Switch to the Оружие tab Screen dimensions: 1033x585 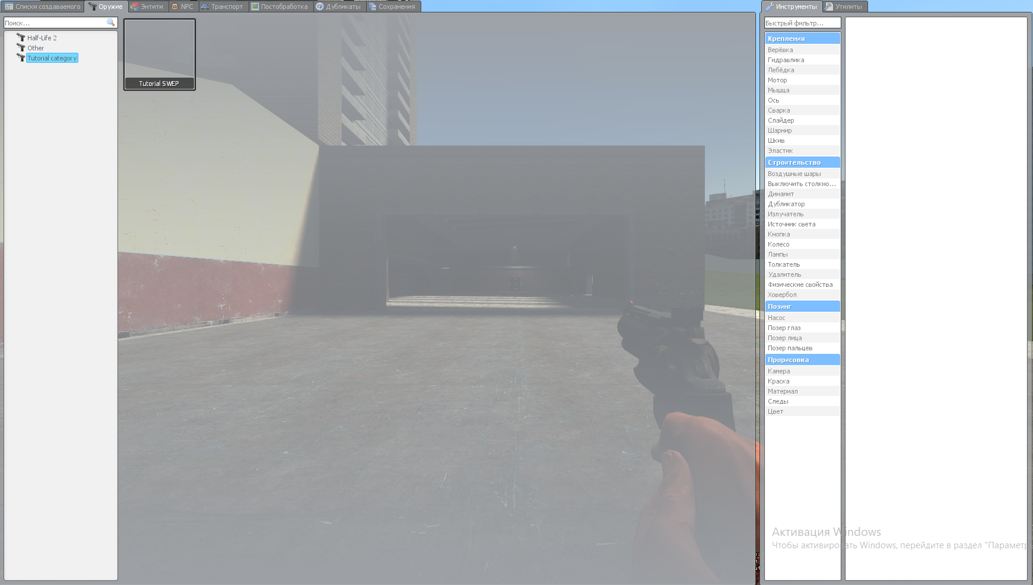tap(106, 7)
